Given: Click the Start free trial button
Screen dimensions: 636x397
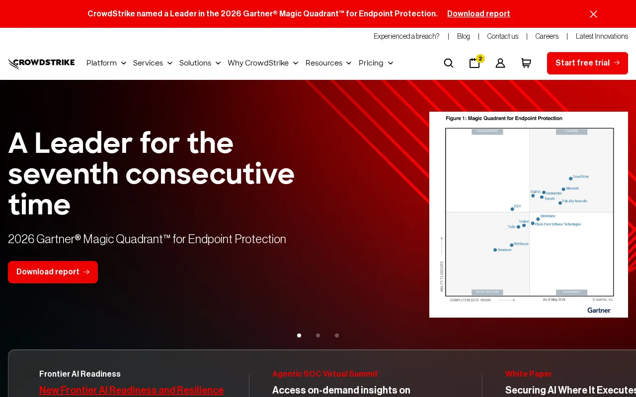Looking at the screenshot, I should point(587,63).
